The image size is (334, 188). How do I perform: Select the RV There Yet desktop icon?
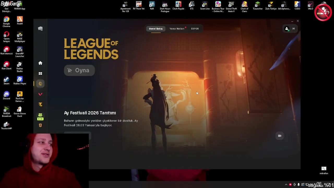coord(139,6)
